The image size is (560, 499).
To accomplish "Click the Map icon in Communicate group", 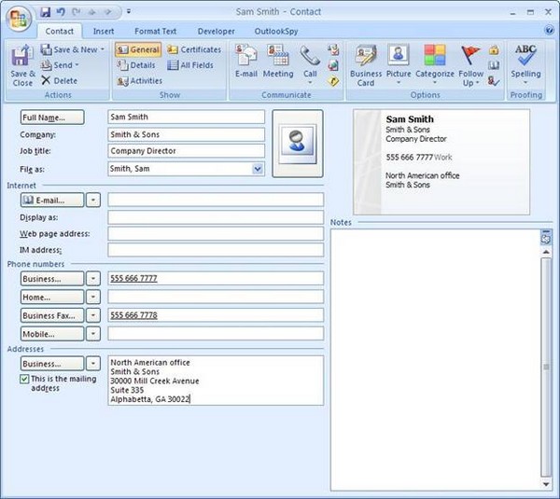I will pos(333,81).
